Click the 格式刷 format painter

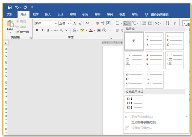point(22,32)
